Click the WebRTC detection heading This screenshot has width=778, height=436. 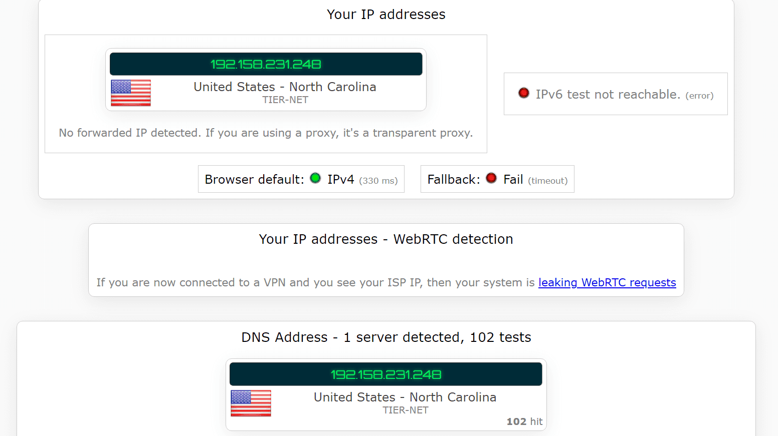coord(386,239)
